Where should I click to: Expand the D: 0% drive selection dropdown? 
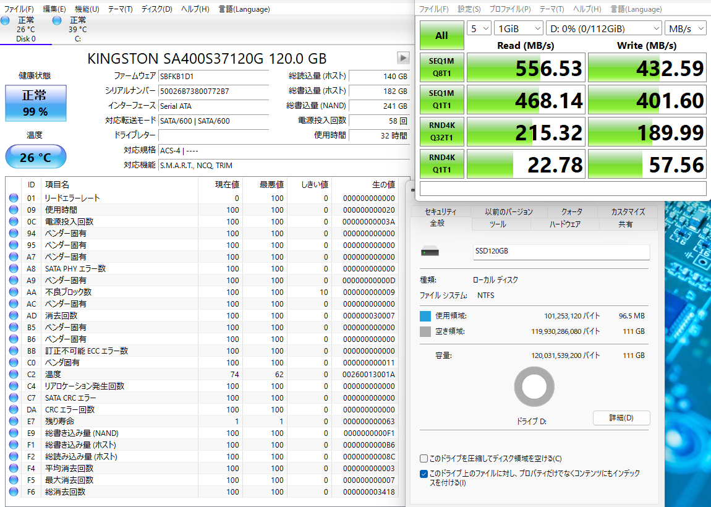(603, 28)
